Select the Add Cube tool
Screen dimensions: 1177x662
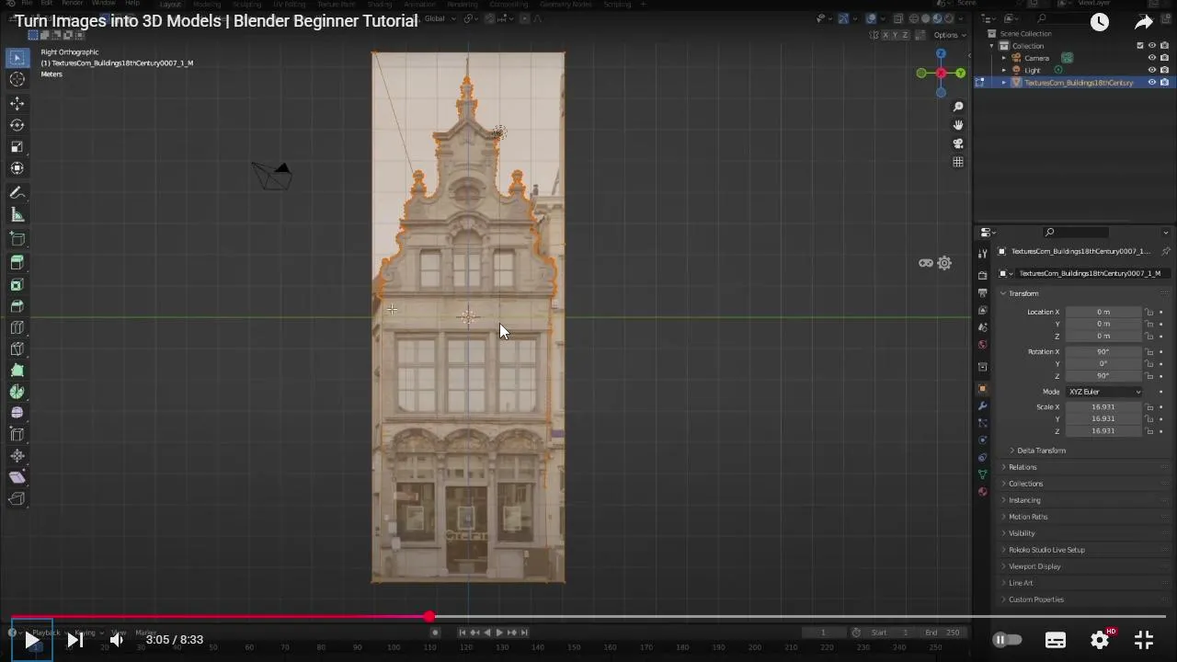(17, 239)
